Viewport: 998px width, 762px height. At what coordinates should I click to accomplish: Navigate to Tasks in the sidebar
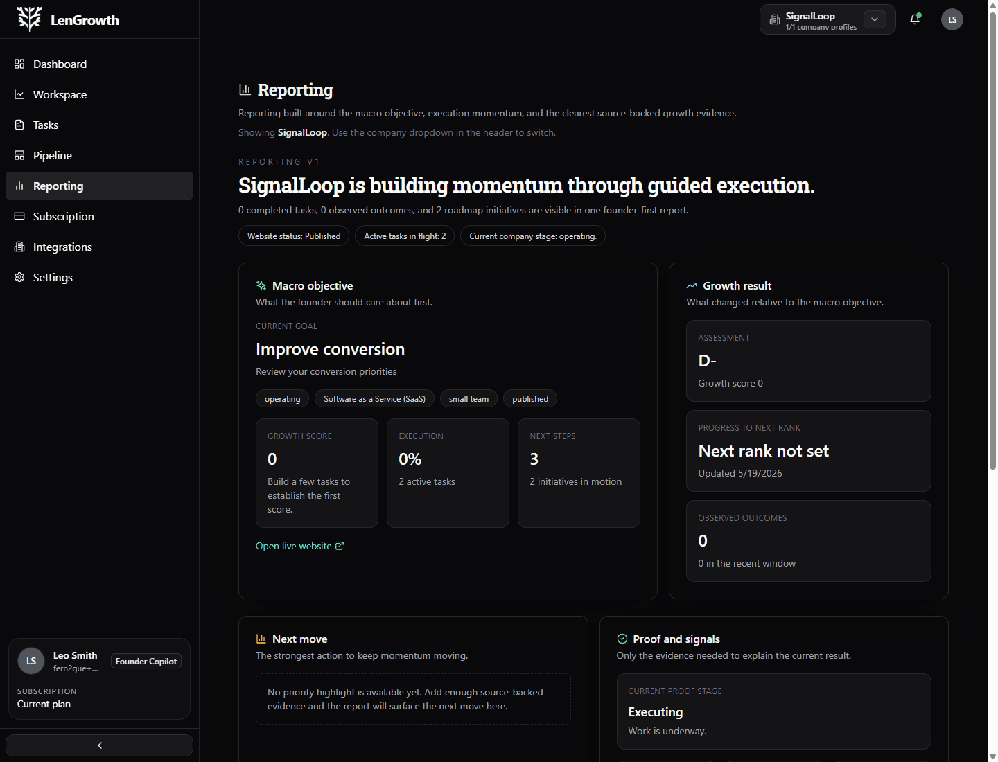(99, 125)
